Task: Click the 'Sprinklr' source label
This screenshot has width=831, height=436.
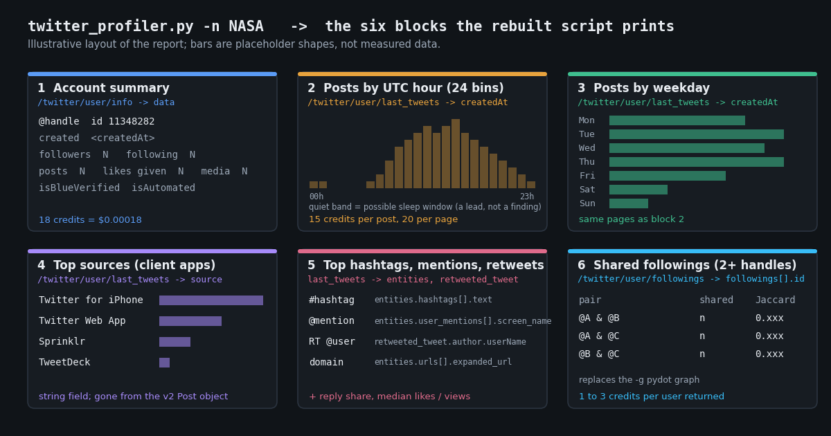Action: pyautogui.click(x=62, y=342)
